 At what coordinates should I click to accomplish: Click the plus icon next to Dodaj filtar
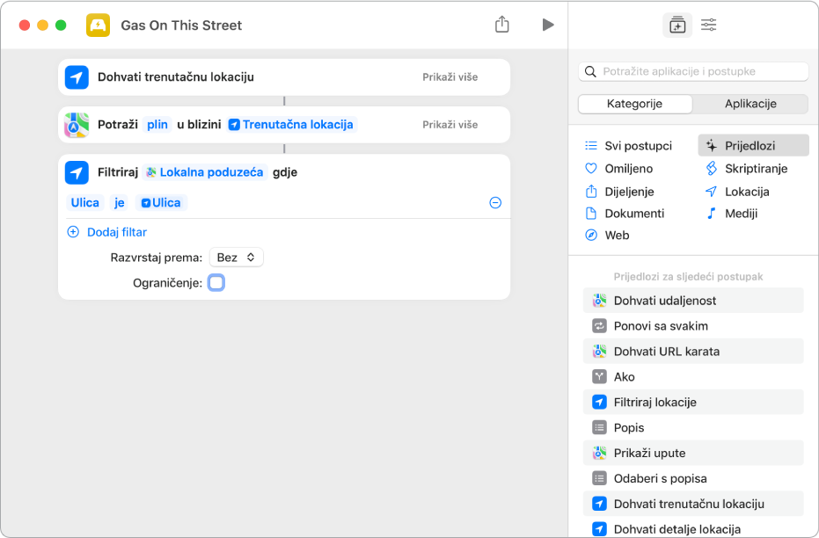(x=73, y=232)
